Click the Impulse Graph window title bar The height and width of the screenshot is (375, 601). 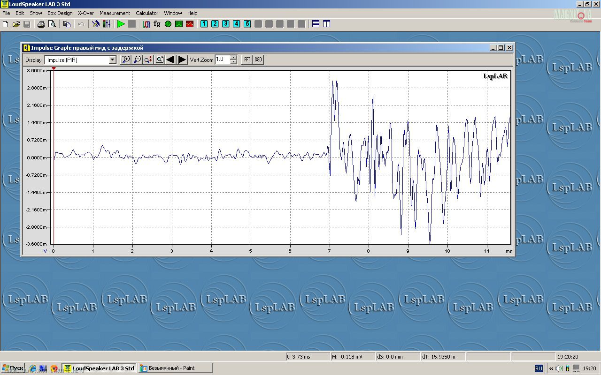point(268,47)
